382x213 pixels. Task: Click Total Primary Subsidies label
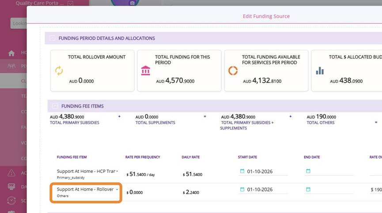(x=75, y=123)
